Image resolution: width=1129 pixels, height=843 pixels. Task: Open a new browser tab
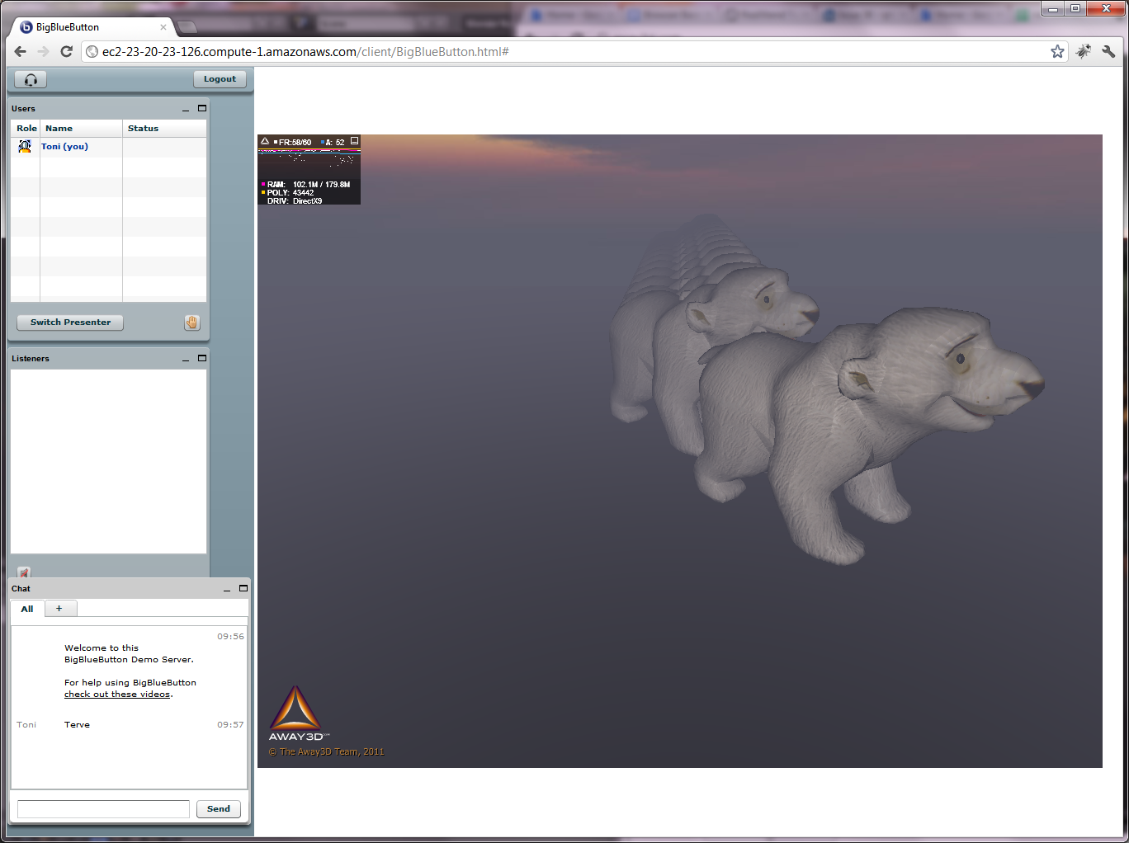pyautogui.click(x=187, y=27)
